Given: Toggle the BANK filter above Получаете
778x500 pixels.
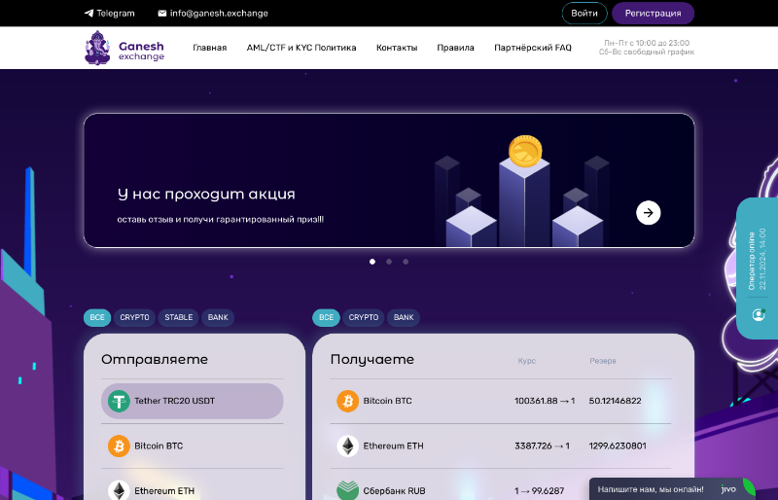Looking at the screenshot, I should pos(404,317).
